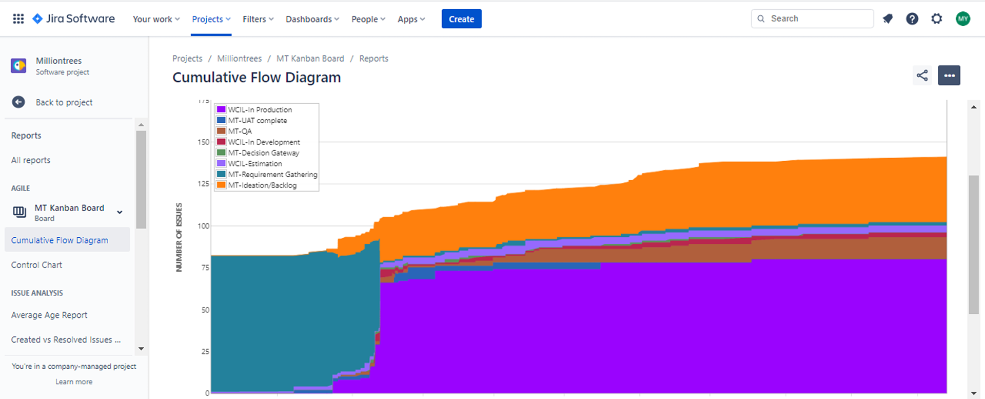This screenshot has height=399, width=985.
Task: Expand the Your work dropdown
Action: point(156,19)
